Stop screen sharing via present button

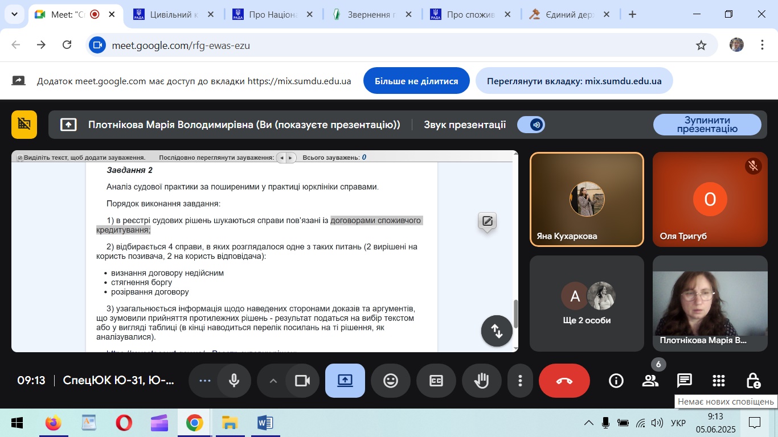(345, 381)
